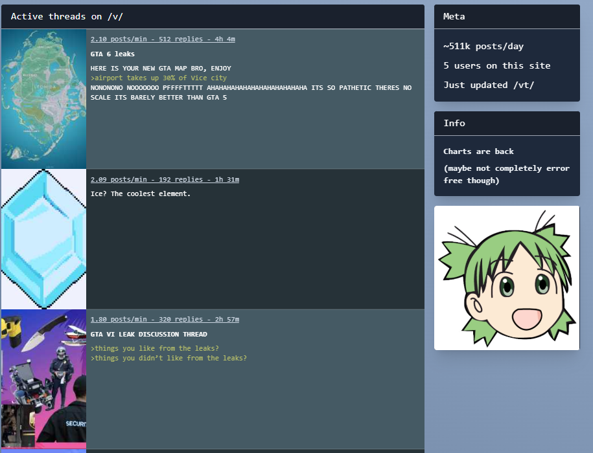Click 'Charts are back' notice
593x453 pixels.
478,151
